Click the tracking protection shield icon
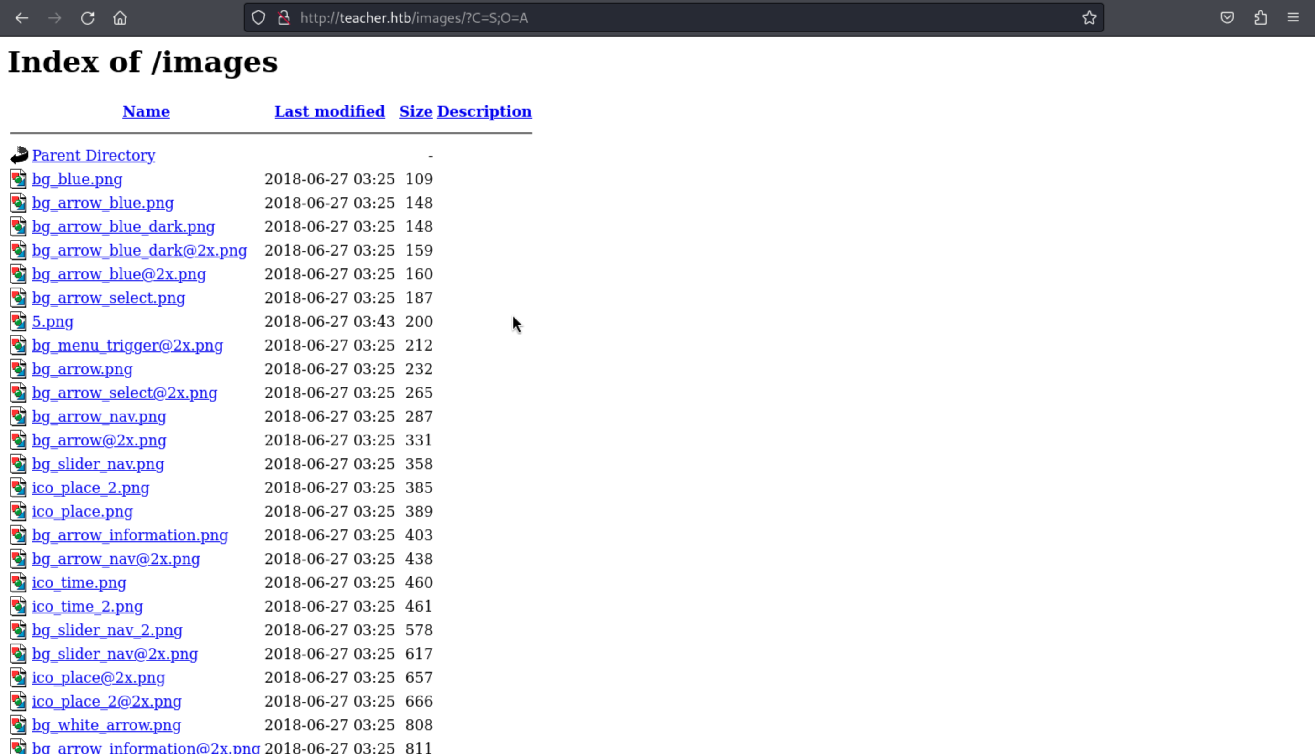This screenshot has width=1315, height=754. (258, 18)
